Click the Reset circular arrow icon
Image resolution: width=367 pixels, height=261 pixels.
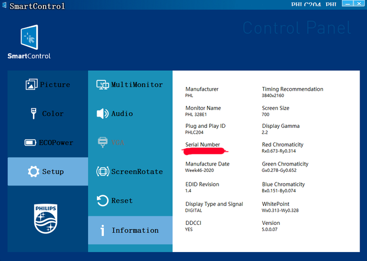[x=103, y=201]
